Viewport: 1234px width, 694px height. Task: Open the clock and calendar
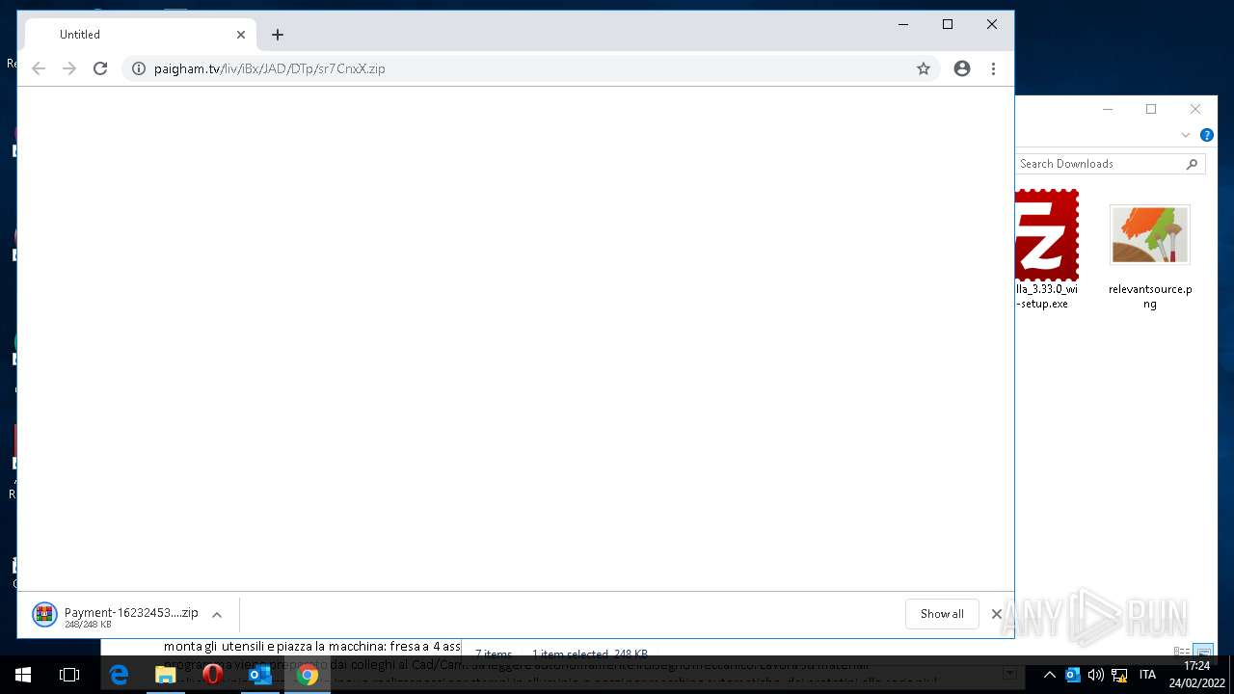tap(1195, 675)
